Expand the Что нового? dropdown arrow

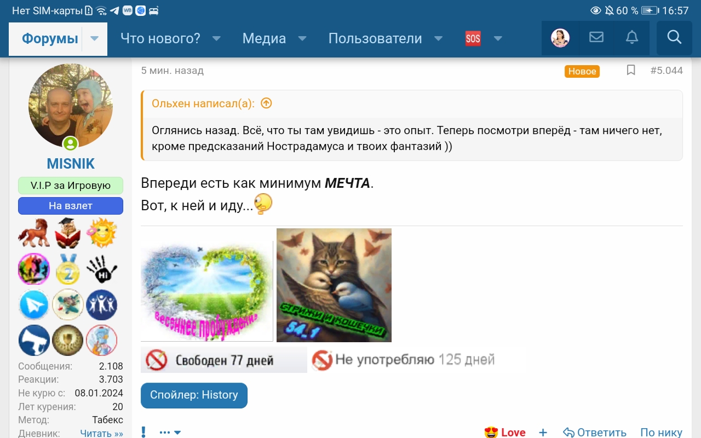pos(216,38)
